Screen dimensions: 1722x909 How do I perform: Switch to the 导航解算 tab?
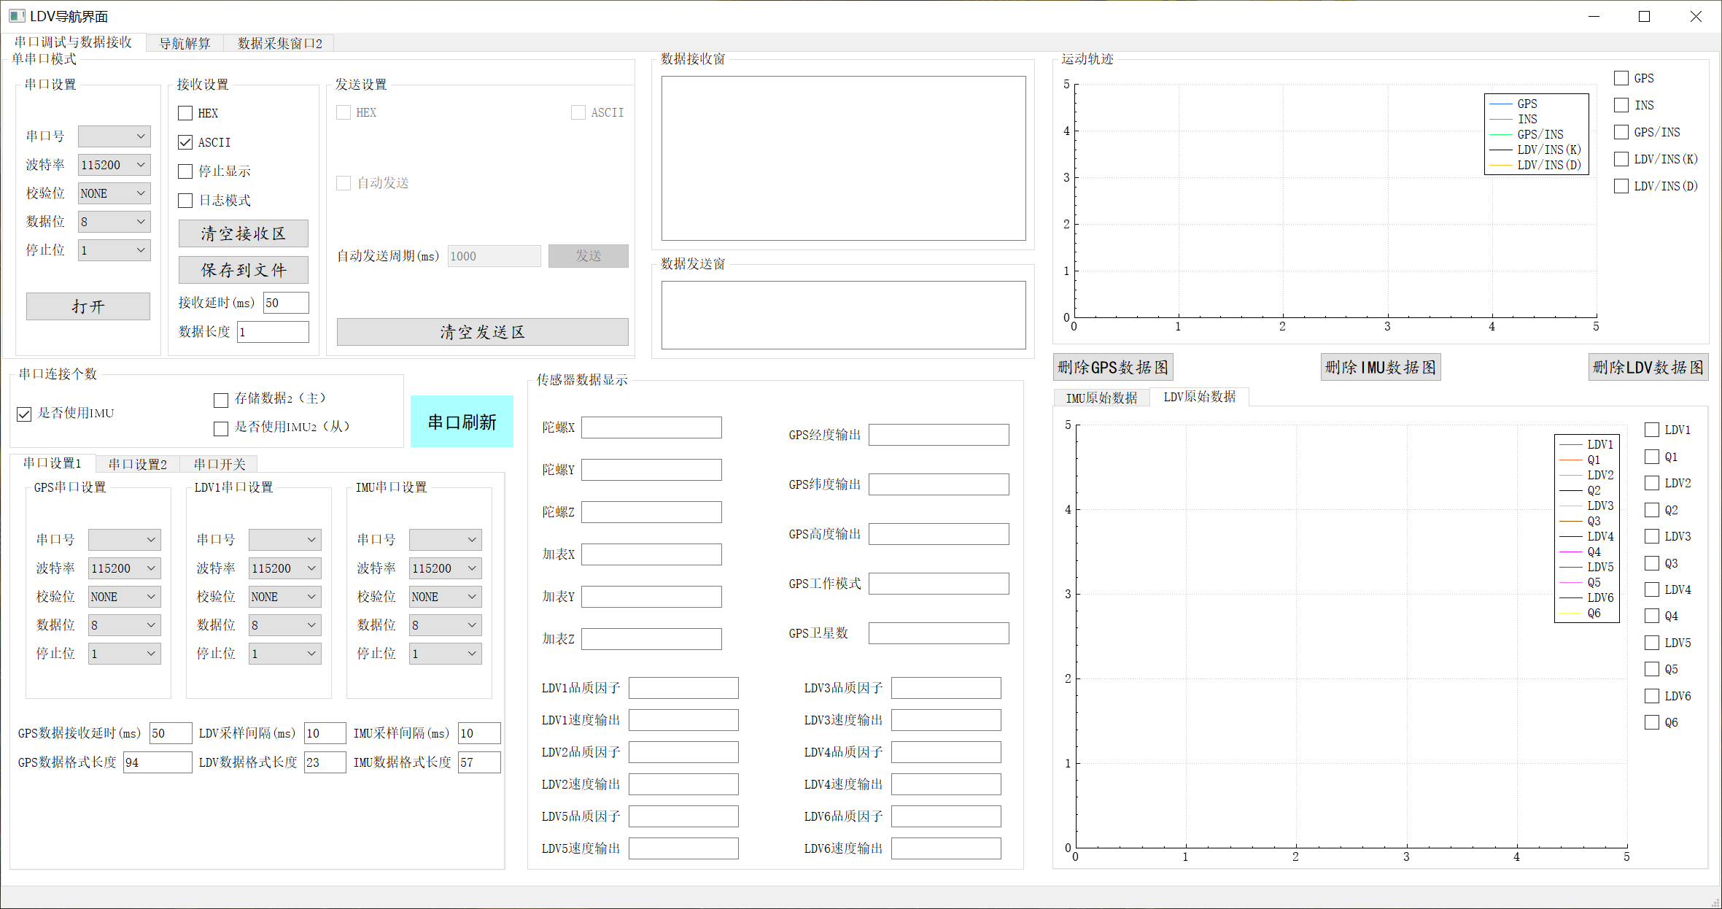(185, 43)
